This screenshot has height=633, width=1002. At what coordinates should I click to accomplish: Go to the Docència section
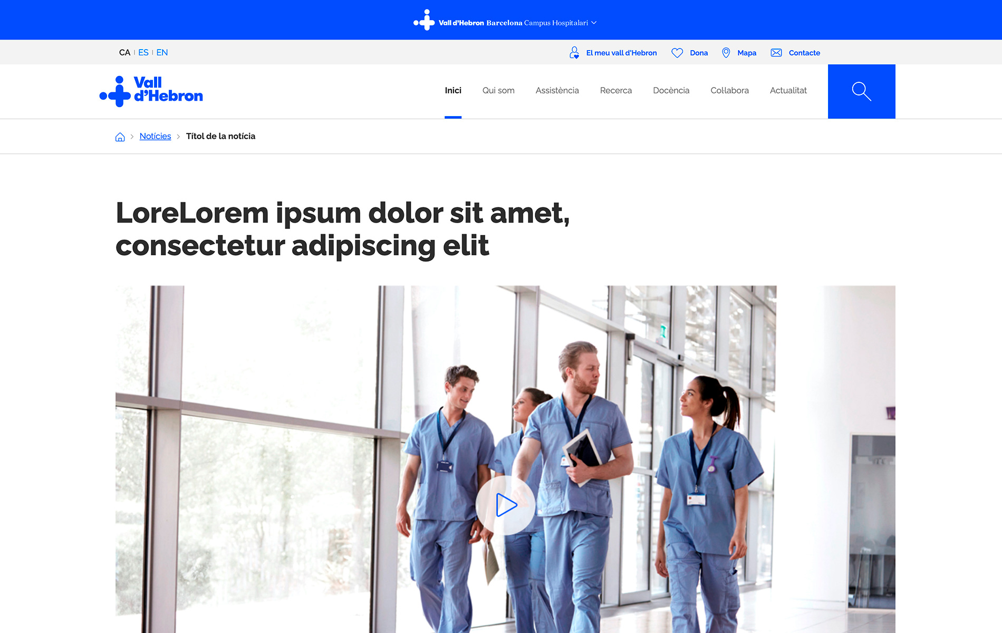pyautogui.click(x=671, y=91)
